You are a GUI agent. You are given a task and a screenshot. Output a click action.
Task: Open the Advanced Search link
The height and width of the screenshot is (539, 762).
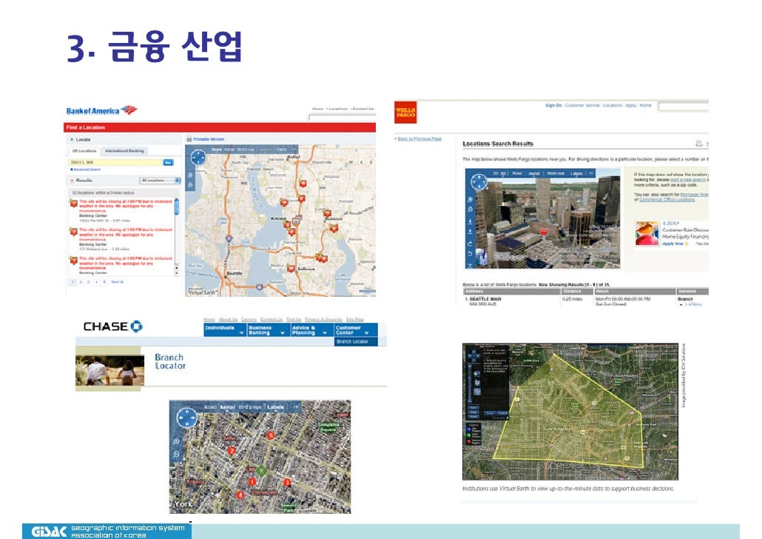[87, 170]
